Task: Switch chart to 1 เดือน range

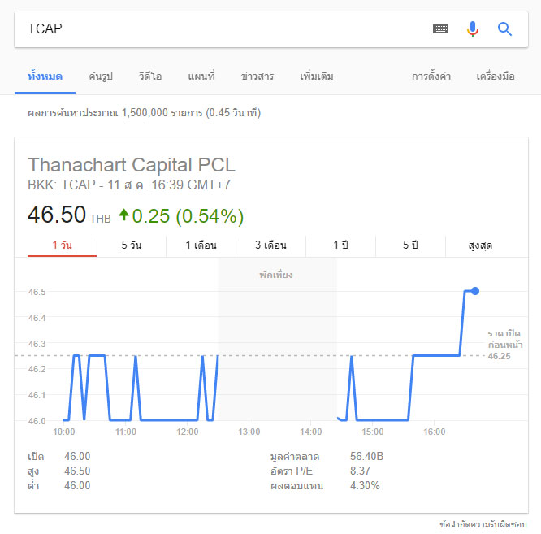Action: [x=201, y=245]
